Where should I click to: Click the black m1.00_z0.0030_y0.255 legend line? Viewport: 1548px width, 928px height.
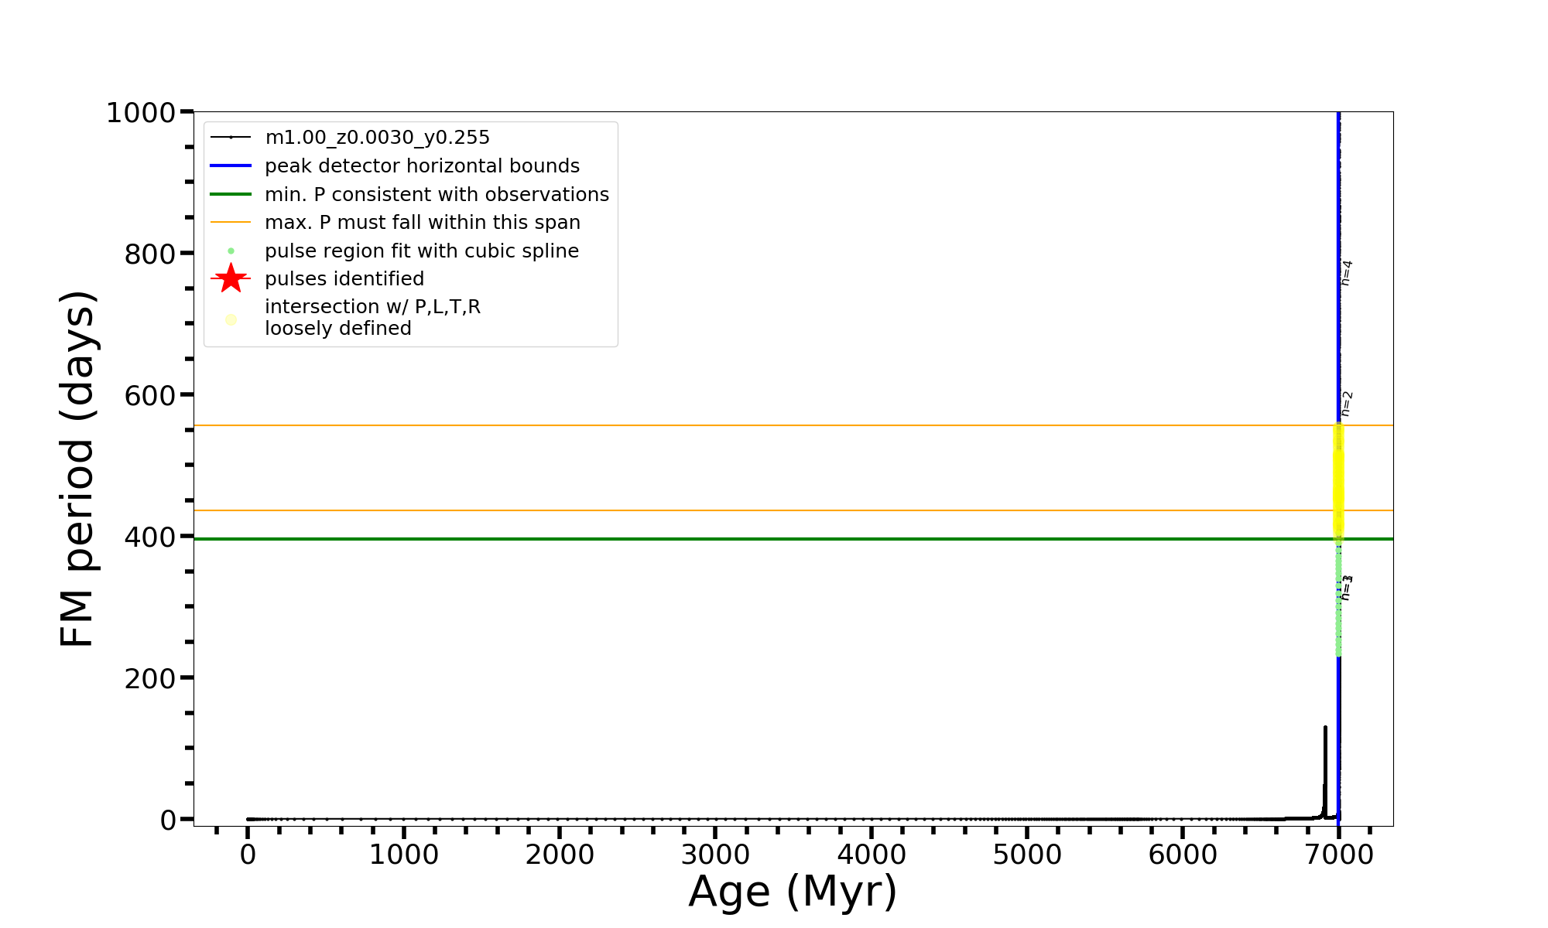pyautogui.click(x=231, y=138)
